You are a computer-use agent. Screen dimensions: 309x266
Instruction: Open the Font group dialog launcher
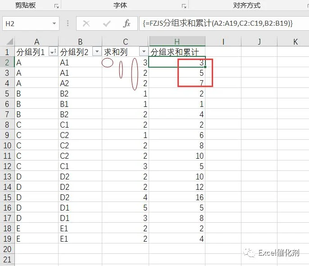click(x=184, y=6)
